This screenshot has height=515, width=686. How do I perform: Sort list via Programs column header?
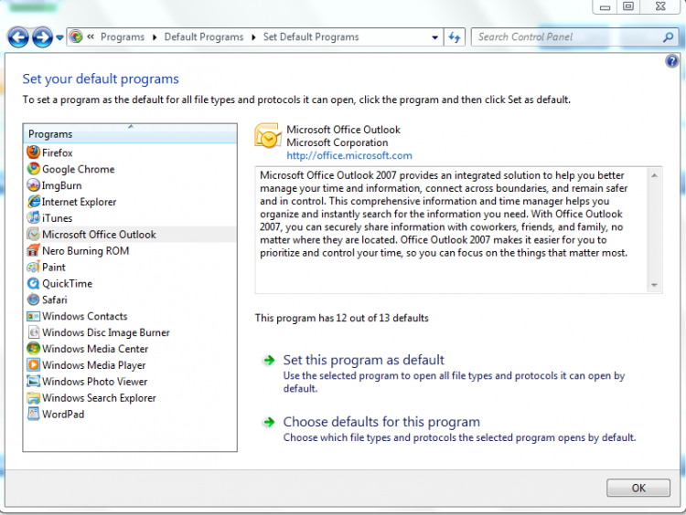coord(130,133)
